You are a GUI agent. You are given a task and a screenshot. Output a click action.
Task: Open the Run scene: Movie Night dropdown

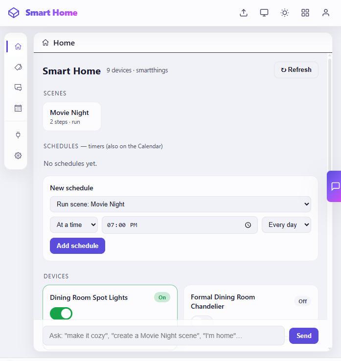pyautogui.click(x=181, y=204)
